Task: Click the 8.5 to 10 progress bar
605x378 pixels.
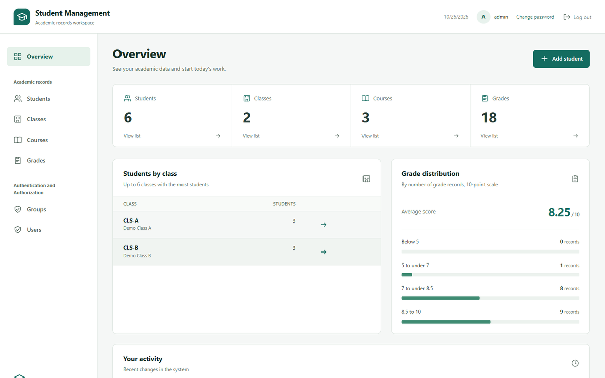Action: [491, 322]
